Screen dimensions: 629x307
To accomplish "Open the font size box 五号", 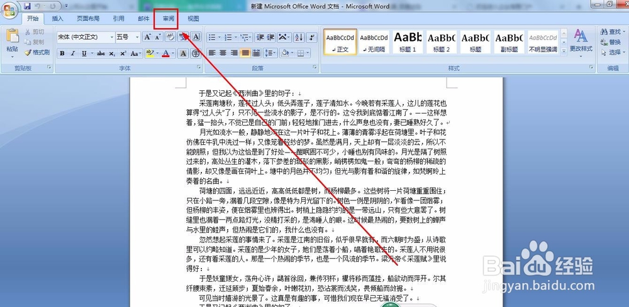I will click(x=128, y=37).
